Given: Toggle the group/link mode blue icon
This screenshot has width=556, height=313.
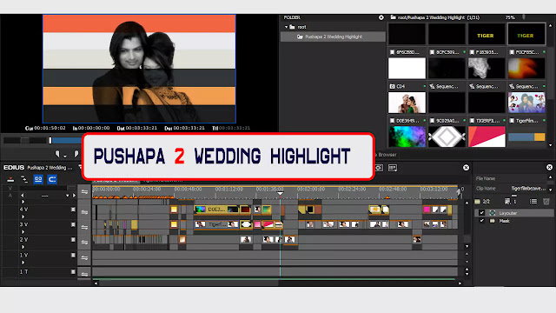Looking at the screenshot, I should 38,180.
